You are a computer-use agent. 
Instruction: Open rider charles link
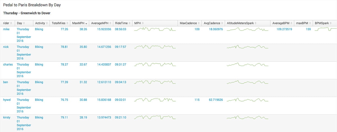click(x=8, y=64)
